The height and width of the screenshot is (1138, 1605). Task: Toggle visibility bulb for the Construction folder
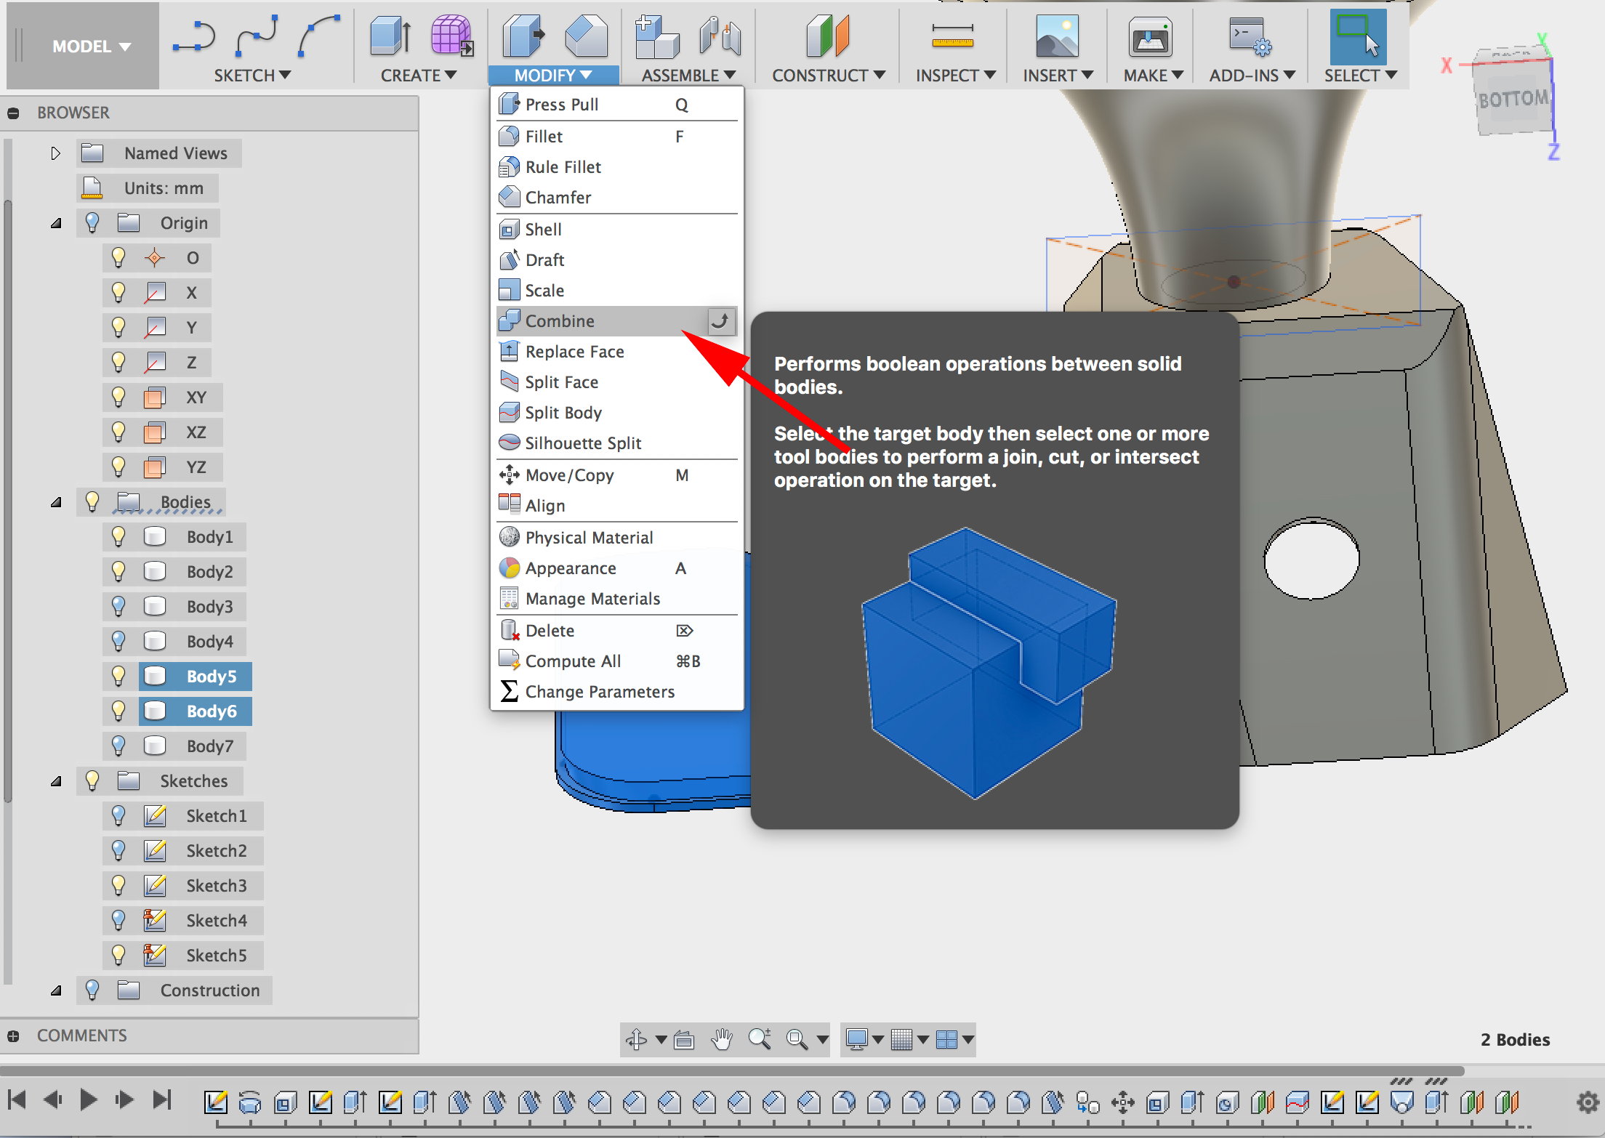pyautogui.click(x=92, y=990)
